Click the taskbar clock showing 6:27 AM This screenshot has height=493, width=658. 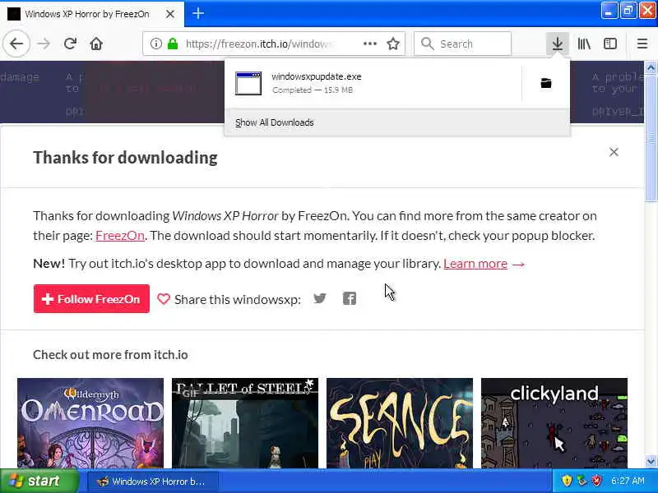[628, 481]
